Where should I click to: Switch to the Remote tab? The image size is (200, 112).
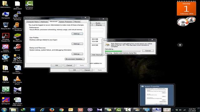pos(77,22)
